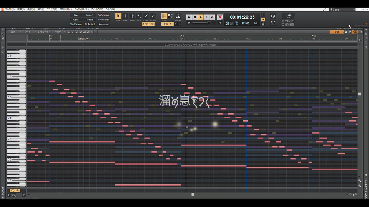Click the Preferences button
The width and height of the screenshot is (369, 207).
click(x=103, y=15)
